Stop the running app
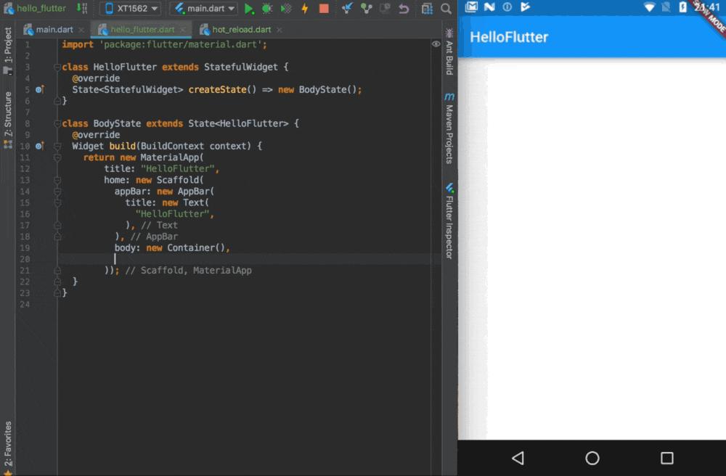This screenshot has height=476, width=726. point(324,9)
